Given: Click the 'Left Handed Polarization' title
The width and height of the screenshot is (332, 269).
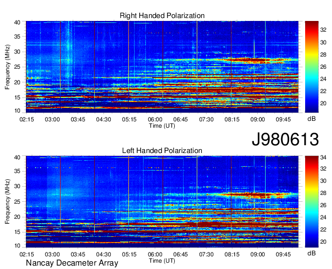Looking at the screenshot, I should pyautogui.click(x=162, y=151).
